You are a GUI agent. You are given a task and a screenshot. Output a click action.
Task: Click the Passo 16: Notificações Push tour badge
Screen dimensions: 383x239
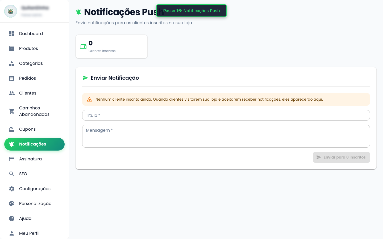191,11
